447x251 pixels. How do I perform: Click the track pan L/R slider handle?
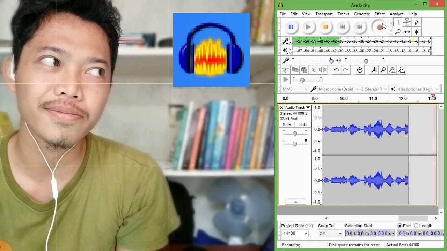[295, 144]
